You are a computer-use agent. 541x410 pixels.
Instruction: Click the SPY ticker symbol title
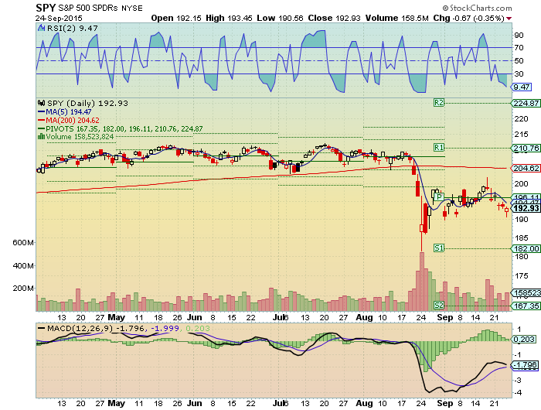pyautogui.click(x=46, y=8)
